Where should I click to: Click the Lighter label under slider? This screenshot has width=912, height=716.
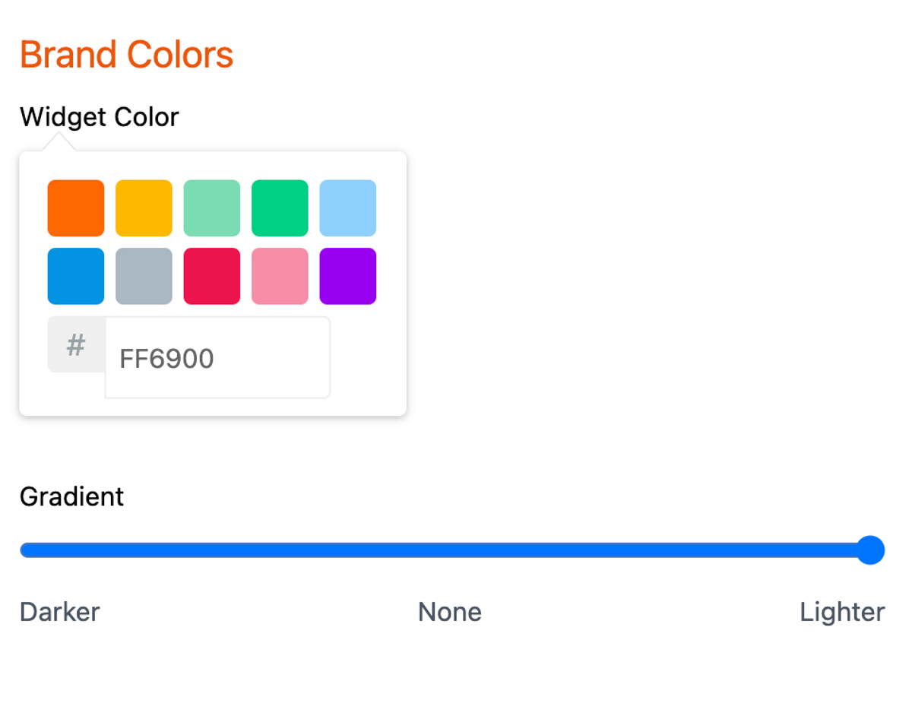tap(842, 612)
